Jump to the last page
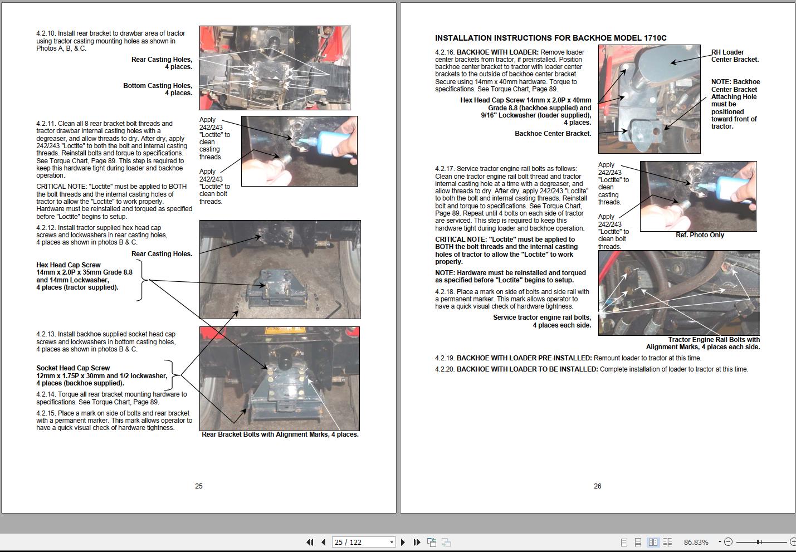The height and width of the screenshot is (552, 796). tap(417, 542)
